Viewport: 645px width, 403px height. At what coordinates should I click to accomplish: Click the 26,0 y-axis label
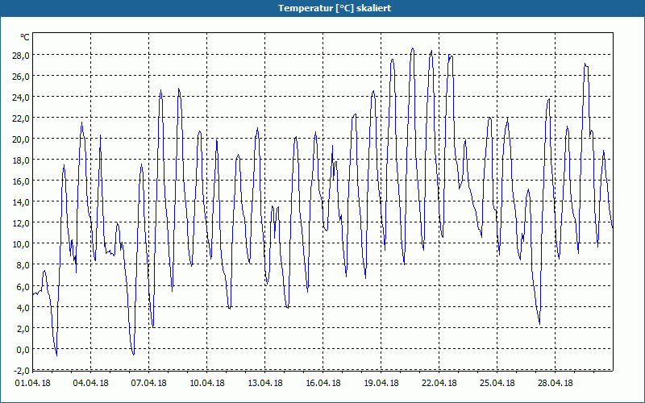tap(21, 77)
